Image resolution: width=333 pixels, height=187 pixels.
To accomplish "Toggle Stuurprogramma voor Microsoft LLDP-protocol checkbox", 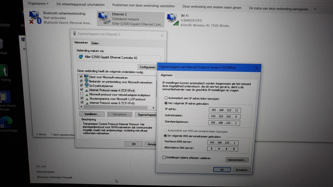I will (x=82, y=98).
